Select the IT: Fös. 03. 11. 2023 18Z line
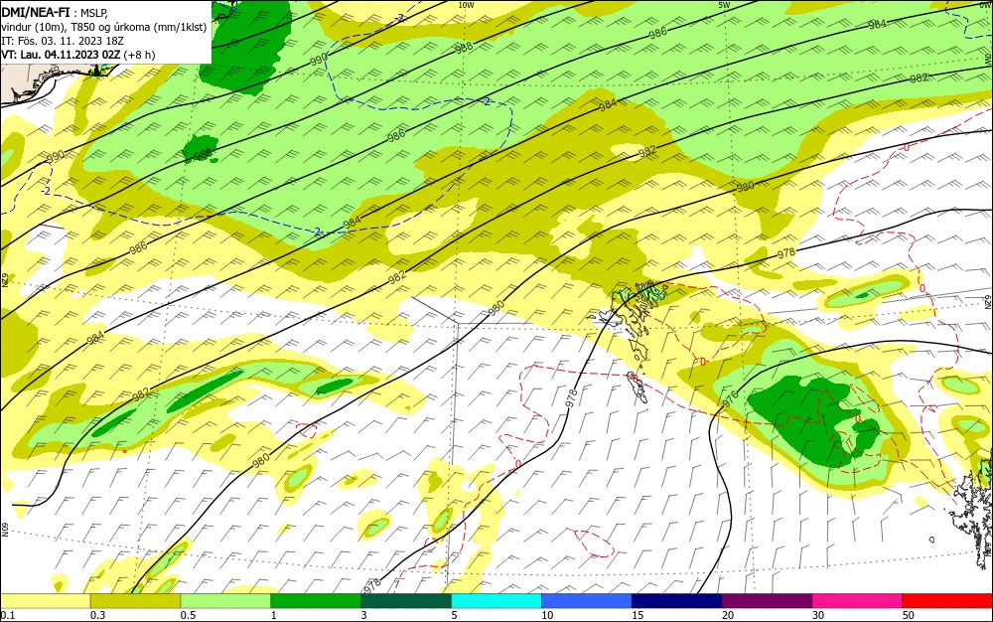The image size is (993, 622). (63, 41)
